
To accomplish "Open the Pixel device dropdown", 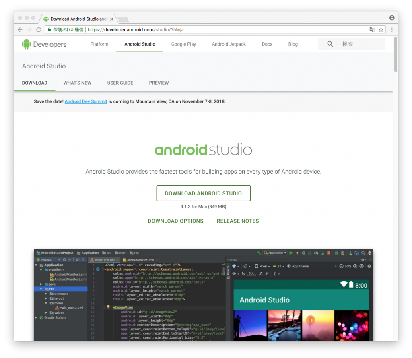I will point(262,266).
